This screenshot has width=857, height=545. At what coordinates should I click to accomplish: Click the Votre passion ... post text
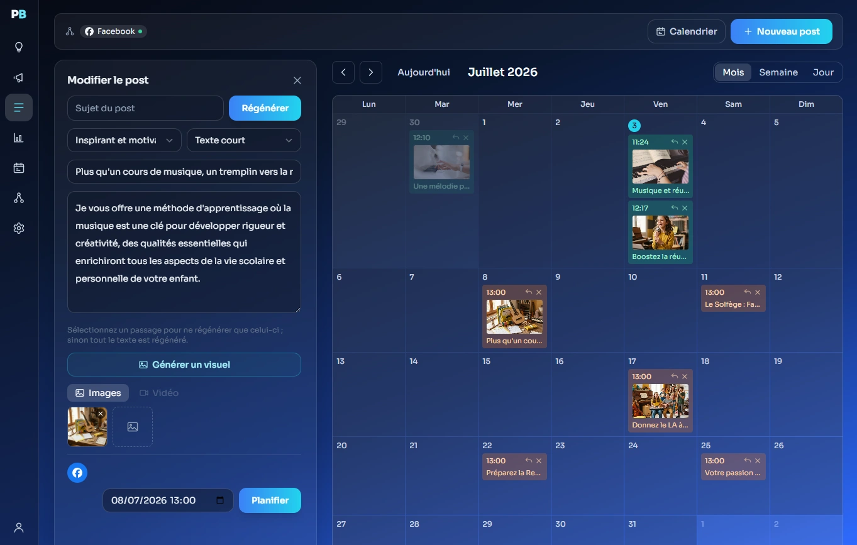coord(733,473)
